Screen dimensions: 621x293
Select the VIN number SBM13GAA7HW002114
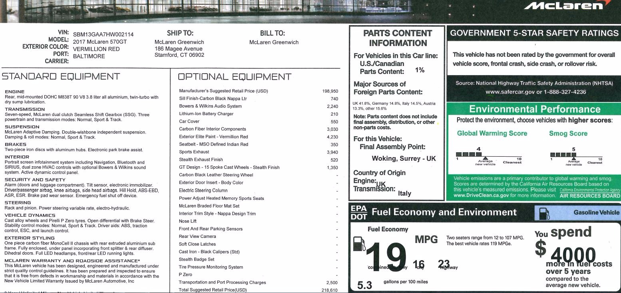pyautogui.click(x=103, y=34)
